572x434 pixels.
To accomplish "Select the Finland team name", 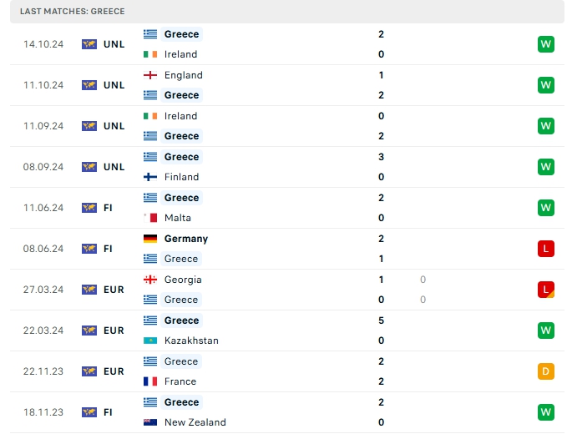I will tap(181, 177).
